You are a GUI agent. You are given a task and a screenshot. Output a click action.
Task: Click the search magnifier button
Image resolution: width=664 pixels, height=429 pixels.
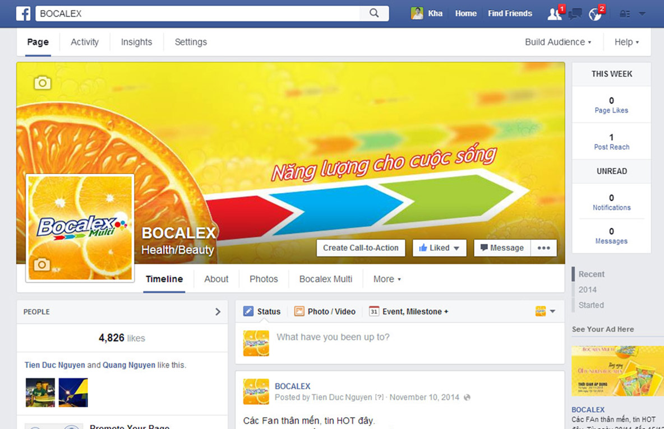pos(374,13)
